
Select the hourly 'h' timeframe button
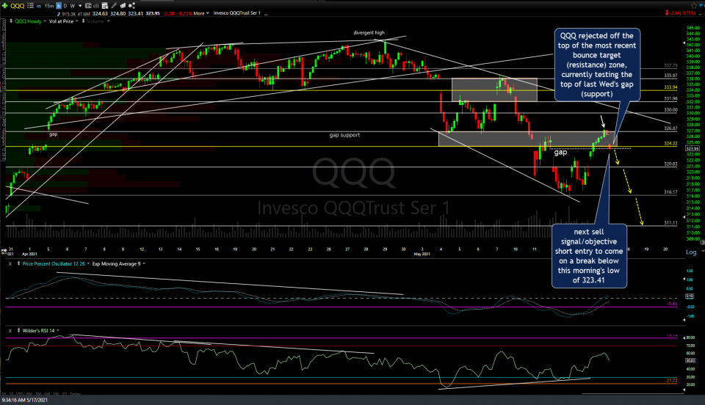tap(59, 5)
